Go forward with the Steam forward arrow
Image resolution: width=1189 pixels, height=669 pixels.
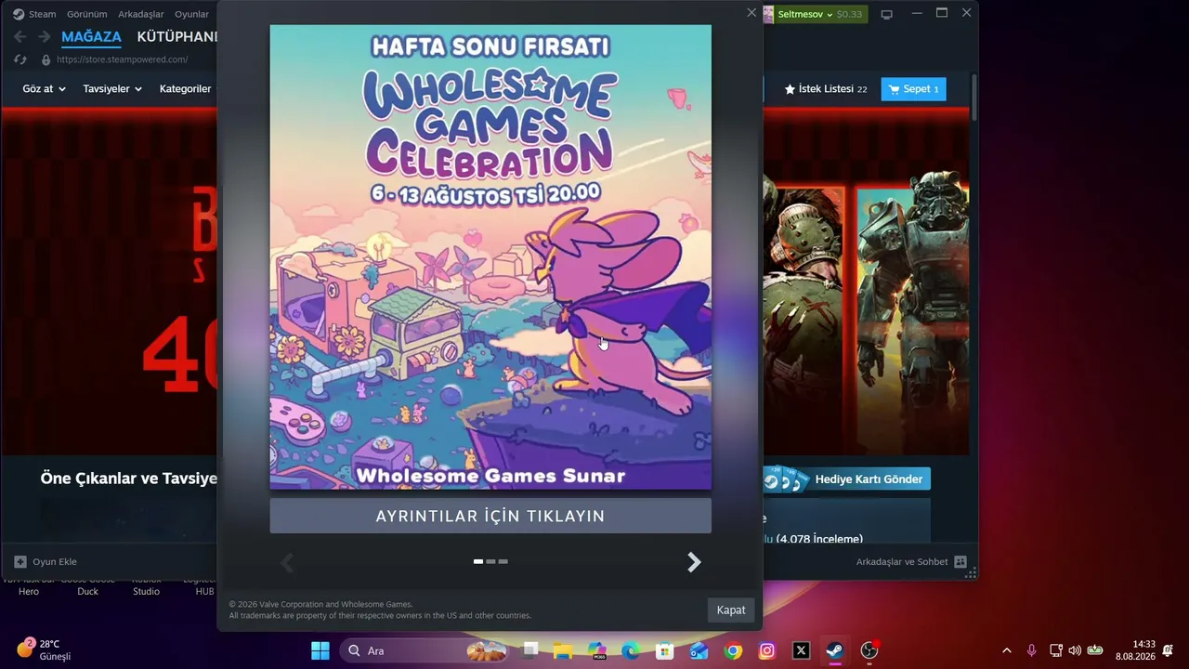click(x=44, y=37)
